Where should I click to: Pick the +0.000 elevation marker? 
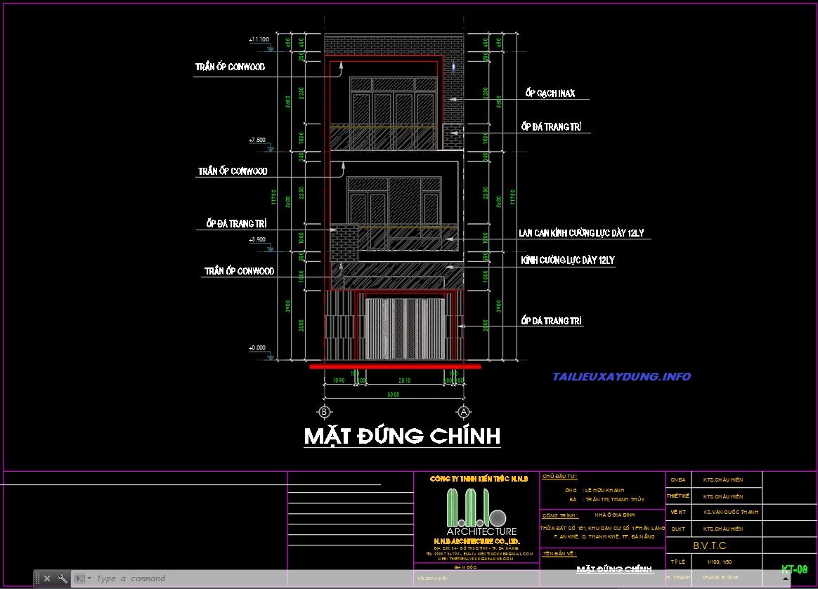pyautogui.click(x=259, y=348)
